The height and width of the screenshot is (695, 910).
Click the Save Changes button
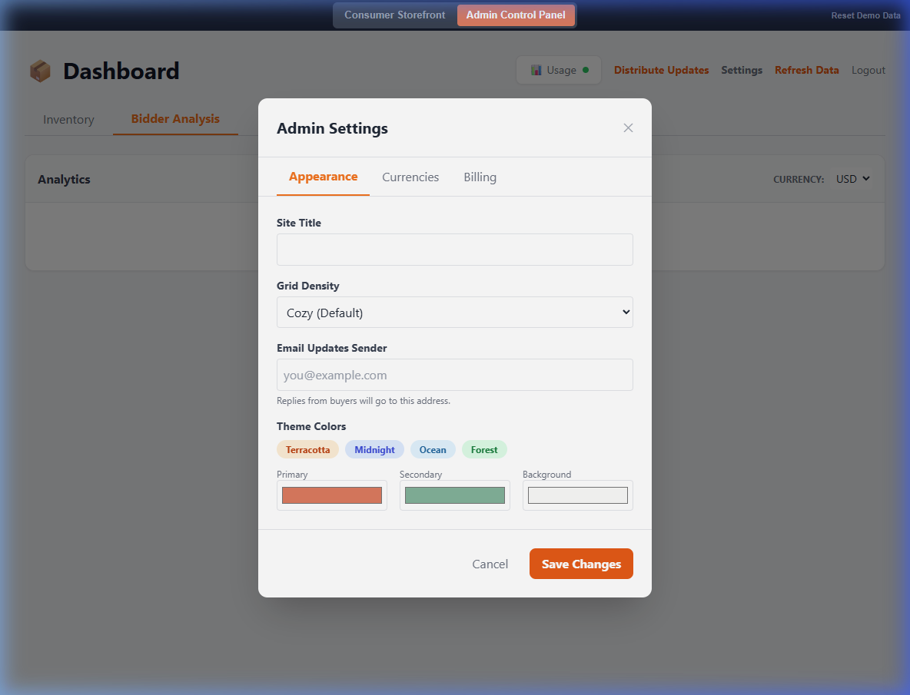click(581, 564)
